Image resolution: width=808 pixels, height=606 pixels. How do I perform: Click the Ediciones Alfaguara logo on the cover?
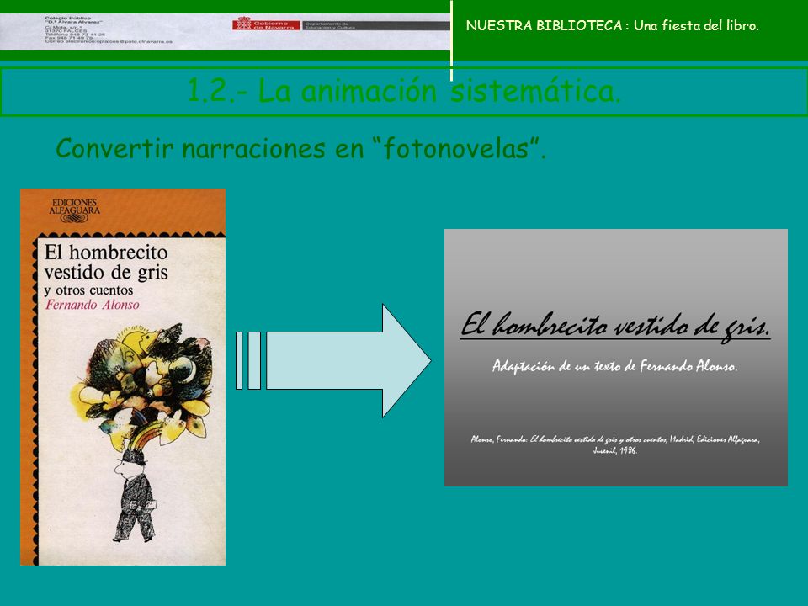pyautogui.click(x=75, y=210)
